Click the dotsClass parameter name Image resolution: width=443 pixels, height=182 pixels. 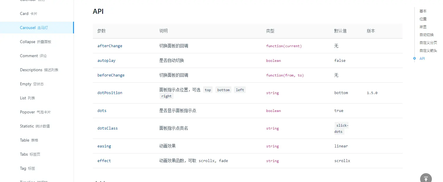[x=107, y=128]
